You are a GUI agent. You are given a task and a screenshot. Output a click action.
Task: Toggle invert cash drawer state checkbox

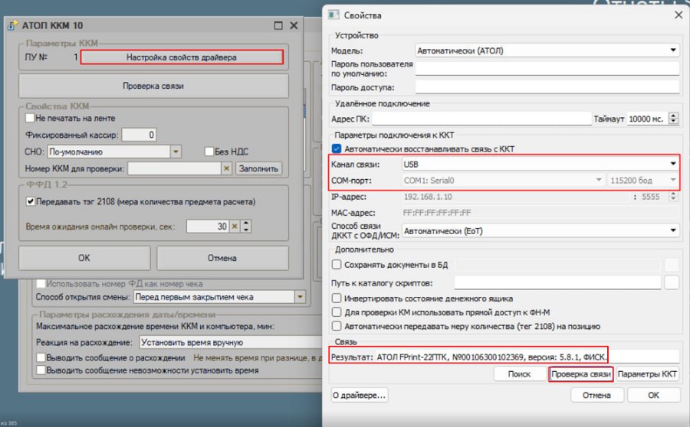(x=337, y=298)
